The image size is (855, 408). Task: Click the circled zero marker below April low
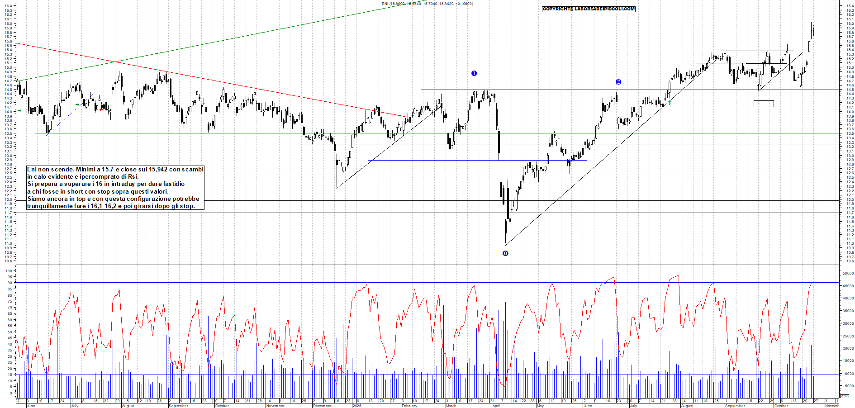pyautogui.click(x=505, y=254)
